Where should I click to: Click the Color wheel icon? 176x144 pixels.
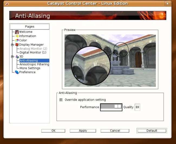click(x=17, y=40)
